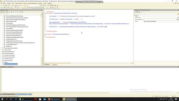Screen dimensions: 179x101
Task: Open the Отладка menu
Action: [x=25, y=3]
